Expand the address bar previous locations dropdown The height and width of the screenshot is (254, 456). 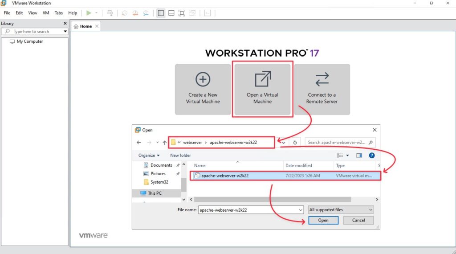tap(284, 143)
